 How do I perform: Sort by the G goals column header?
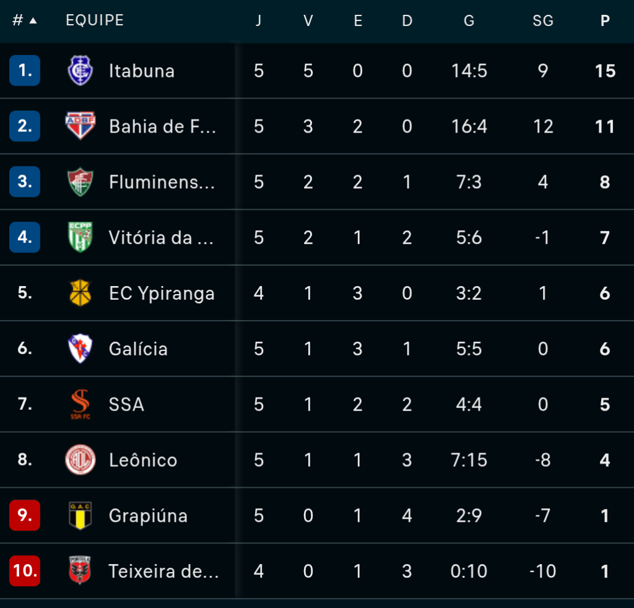(469, 20)
